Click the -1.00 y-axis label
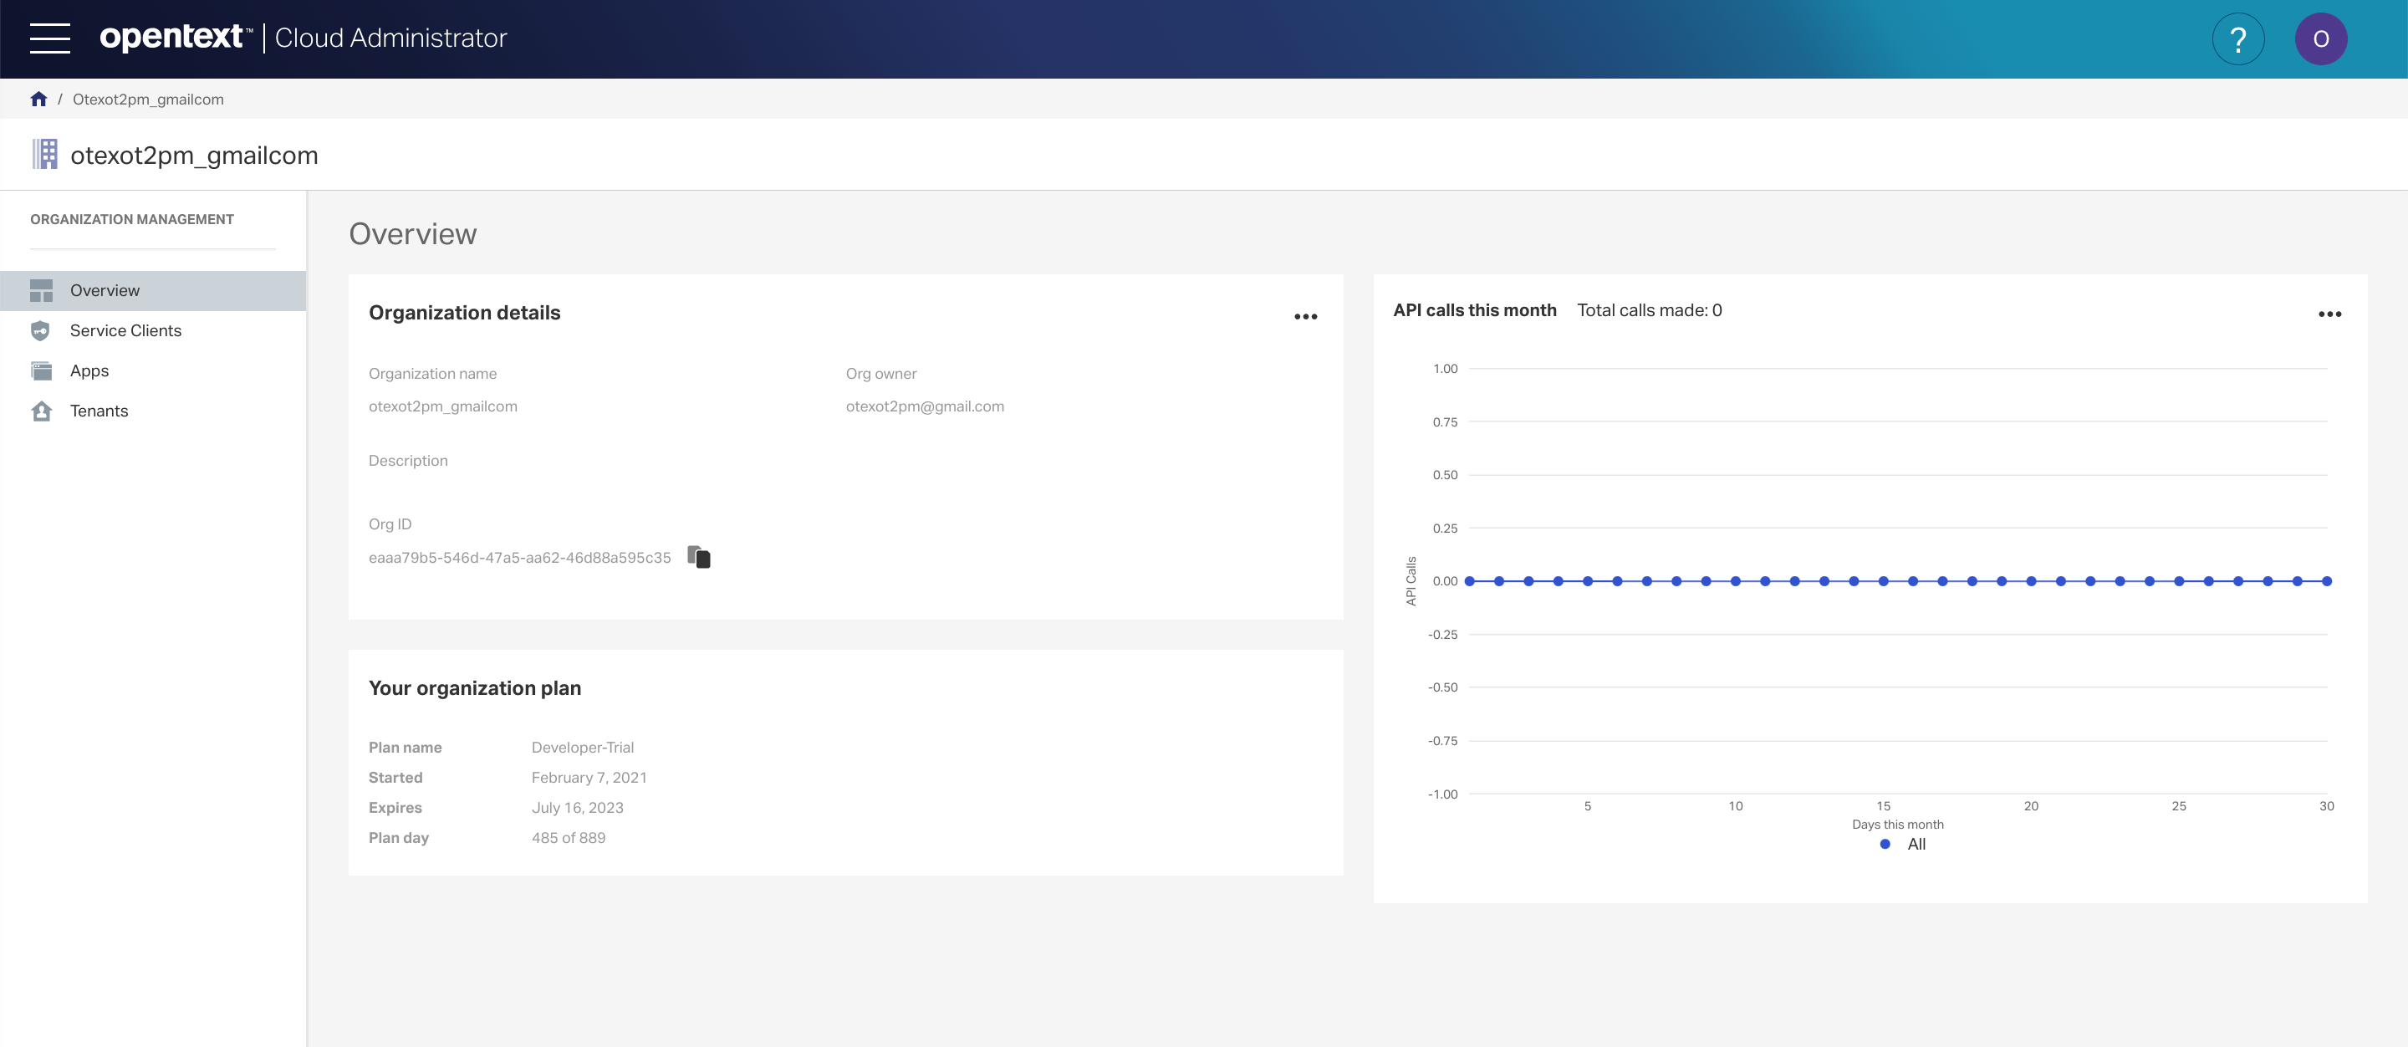The image size is (2408, 1047). pos(1441,794)
